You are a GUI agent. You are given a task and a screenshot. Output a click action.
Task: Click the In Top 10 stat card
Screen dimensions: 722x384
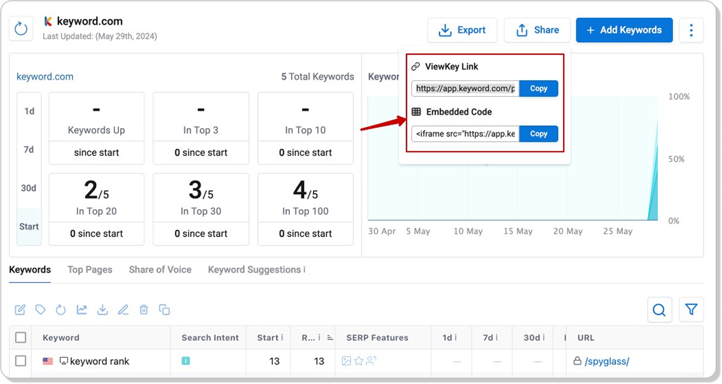point(305,128)
